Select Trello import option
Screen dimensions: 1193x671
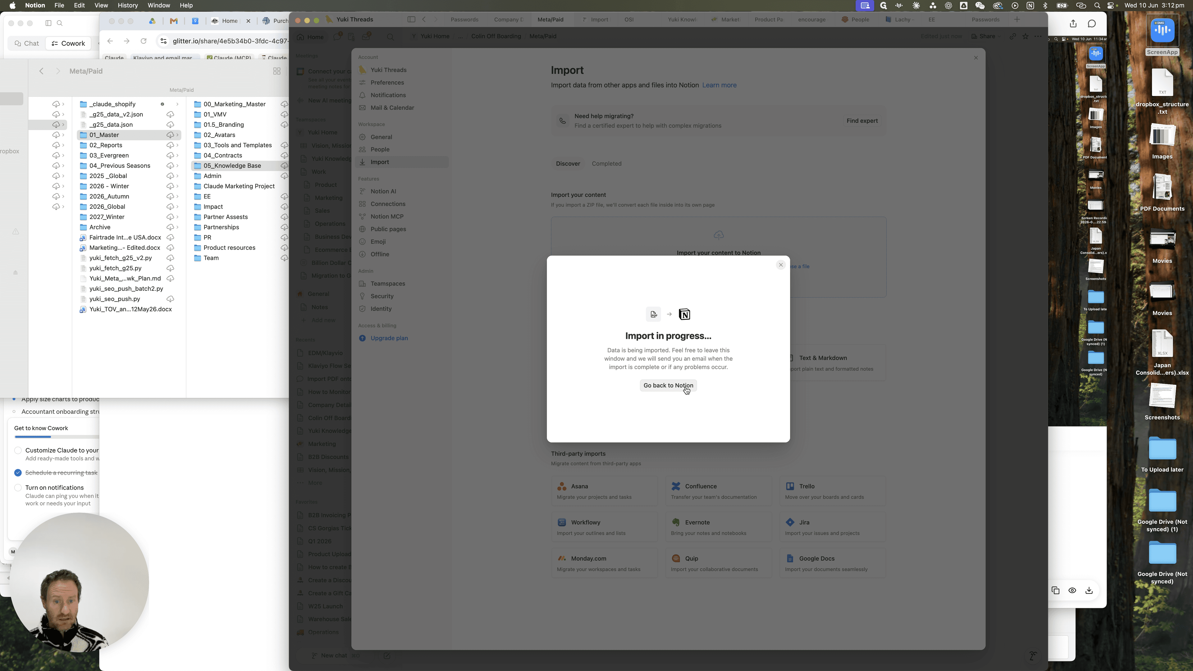tap(832, 491)
